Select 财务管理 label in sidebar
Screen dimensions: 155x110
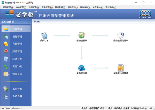tap(17, 51)
